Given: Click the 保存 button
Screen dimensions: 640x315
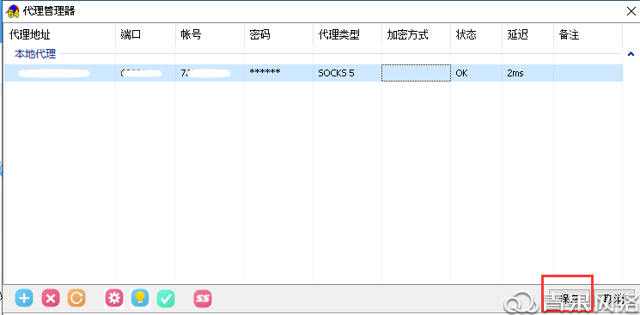Looking at the screenshot, I should [x=569, y=299].
